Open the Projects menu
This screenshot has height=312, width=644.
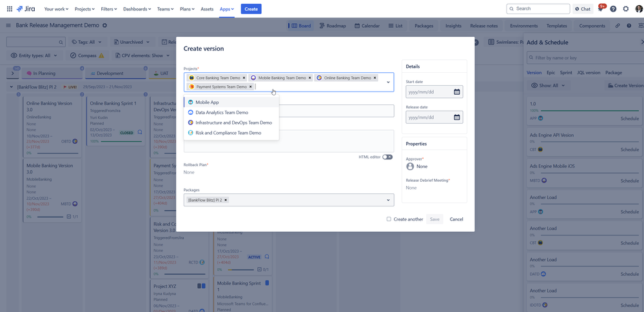click(84, 8)
